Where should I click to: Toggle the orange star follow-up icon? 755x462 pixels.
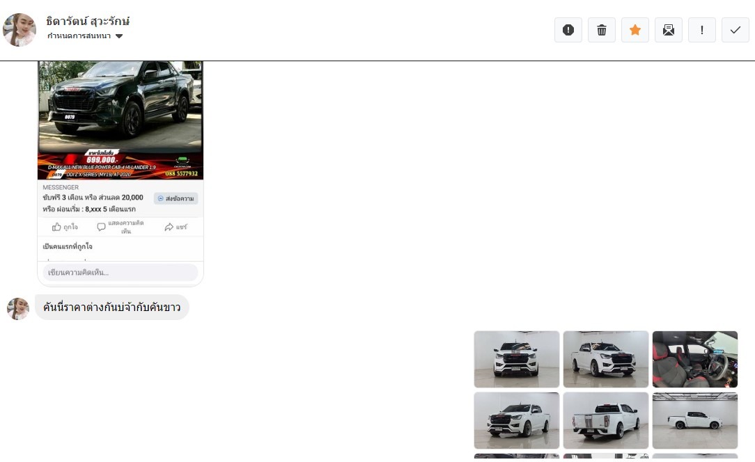pos(635,30)
